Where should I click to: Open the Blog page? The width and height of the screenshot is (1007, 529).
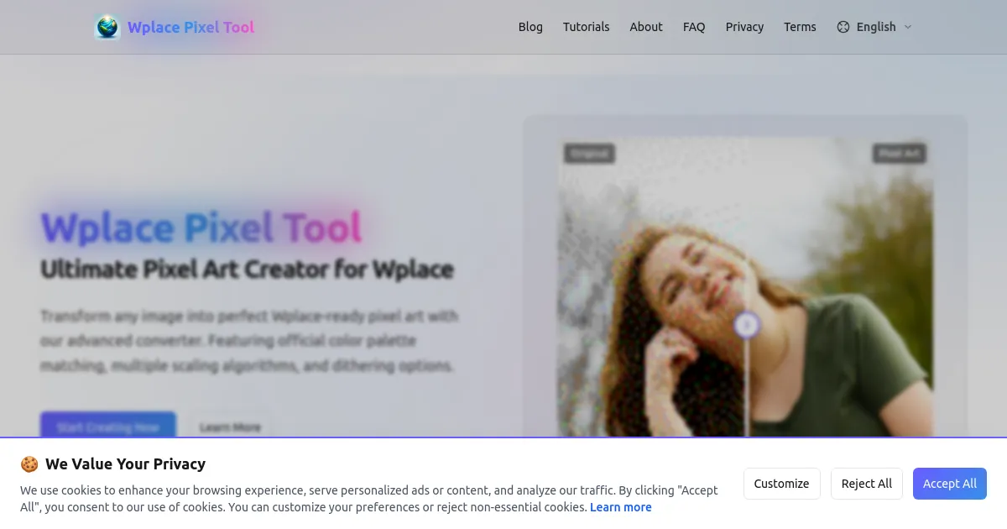(530, 27)
